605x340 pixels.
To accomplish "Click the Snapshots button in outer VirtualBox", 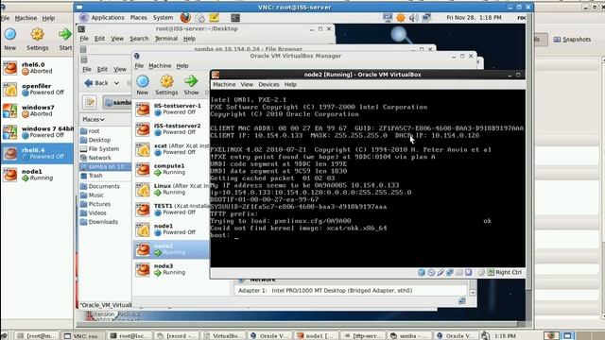I will pyautogui.click(x=572, y=40).
